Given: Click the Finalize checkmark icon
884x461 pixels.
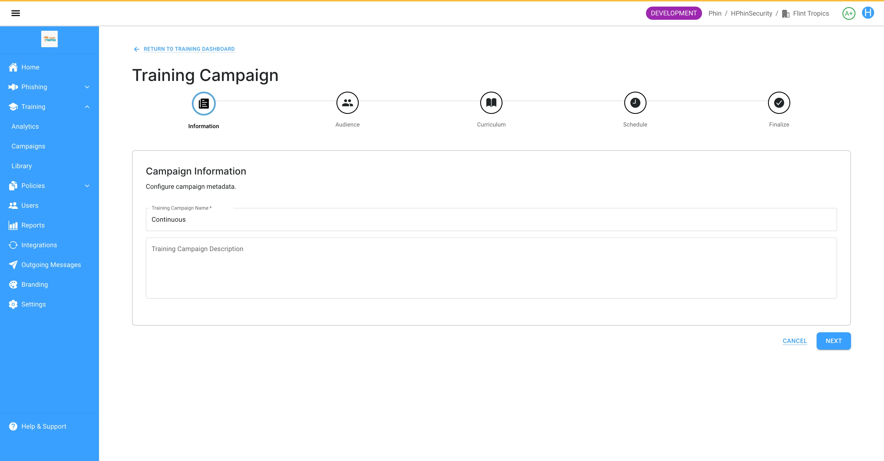Looking at the screenshot, I should [779, 103].
